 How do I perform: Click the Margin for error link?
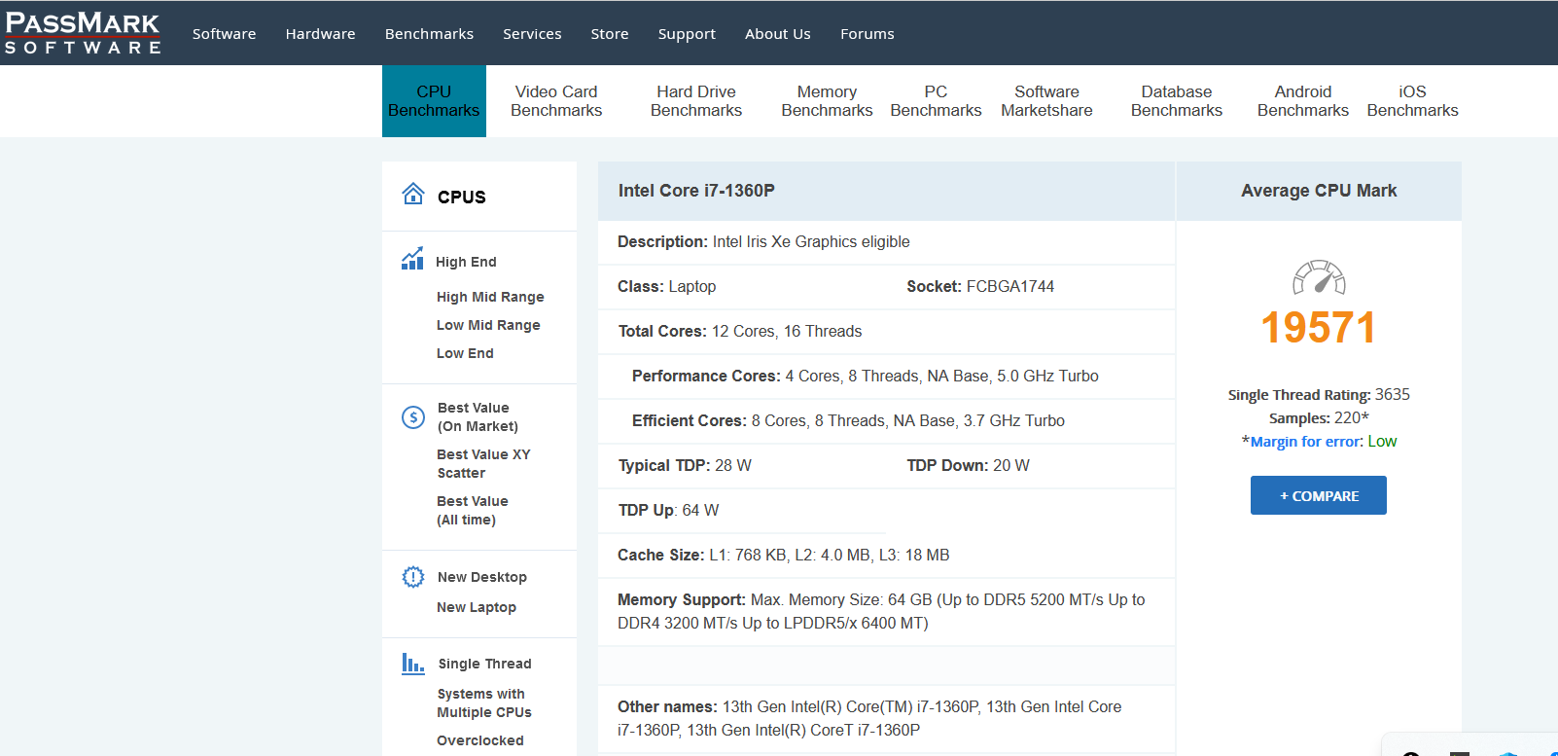pyautogui.click(x=1306, y=442)
